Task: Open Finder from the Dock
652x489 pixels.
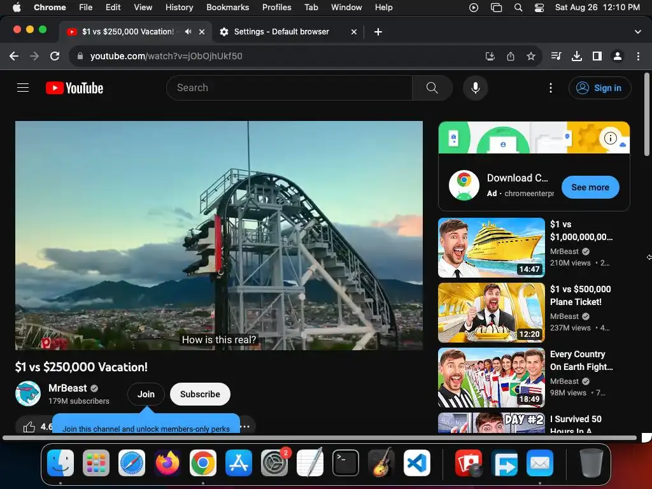Action: click(60, 463)
